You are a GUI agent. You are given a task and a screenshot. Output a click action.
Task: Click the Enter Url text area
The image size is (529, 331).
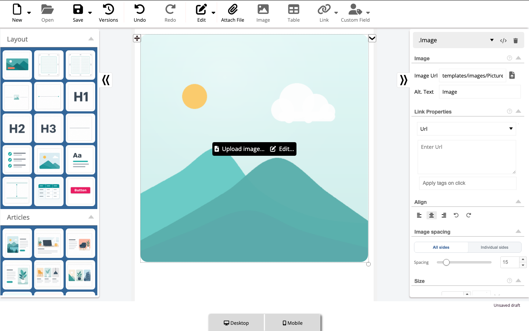pos(467,157)
